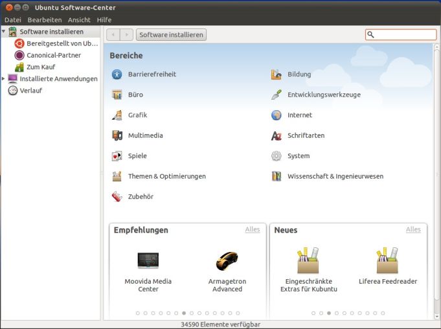Click the Verlauf clock icon
The image size is (441, 329).
[x=13, y=91]
